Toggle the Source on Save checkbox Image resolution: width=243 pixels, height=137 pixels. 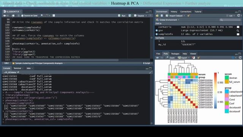pyautogui.click(x=22, y=16)
